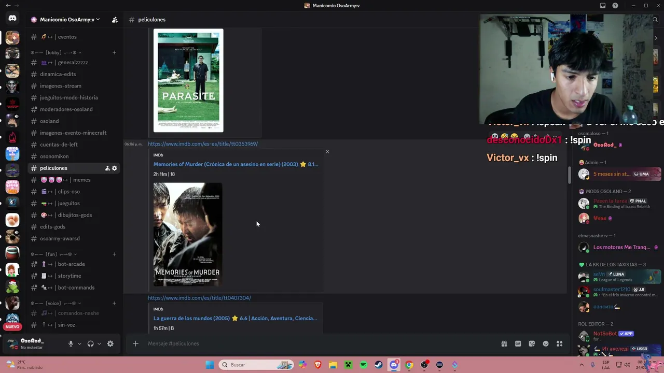The height and width of the screenshot is (373, 664).
Task: Close the Memories of Murder embed
Action: 327,152
